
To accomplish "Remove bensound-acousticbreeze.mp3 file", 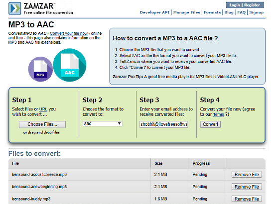I will (247, 175).
